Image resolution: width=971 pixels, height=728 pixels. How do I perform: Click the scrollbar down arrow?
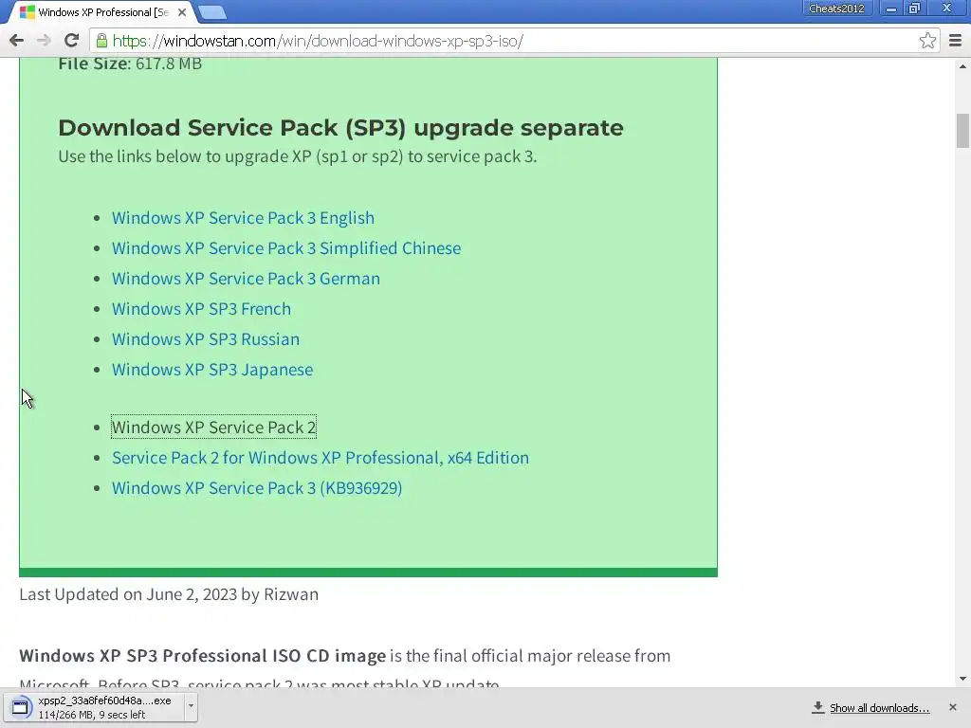pyautogui.click(x=962, y=679)
